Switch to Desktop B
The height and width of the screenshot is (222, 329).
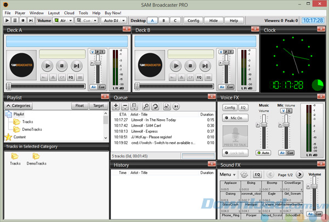click(163, 21)
